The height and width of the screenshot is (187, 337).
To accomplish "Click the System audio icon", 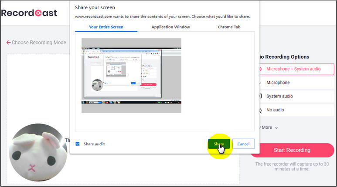I will [260, 97].
